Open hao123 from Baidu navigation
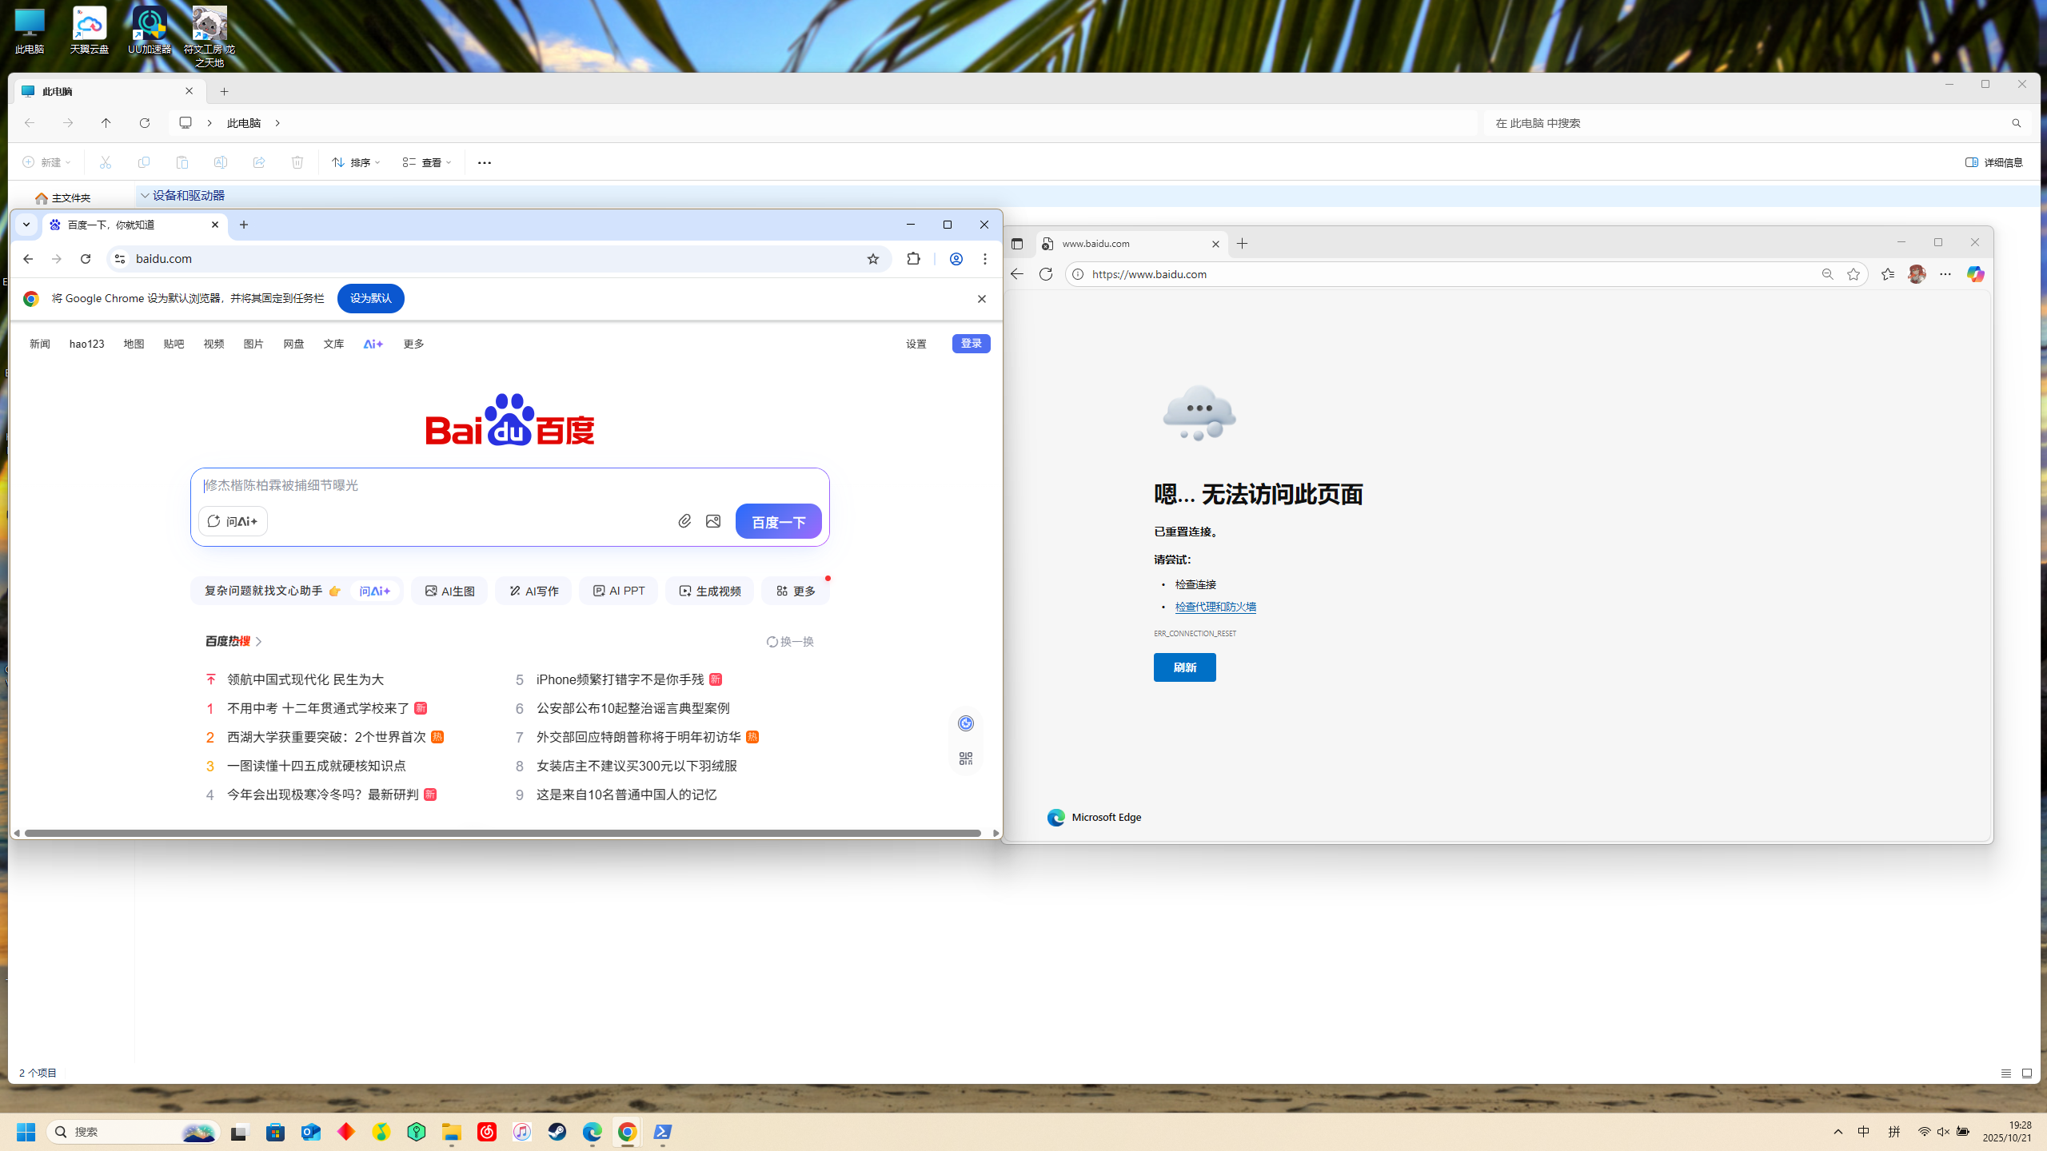This screenshot has width=2047, height=1151. pos(86,344)
